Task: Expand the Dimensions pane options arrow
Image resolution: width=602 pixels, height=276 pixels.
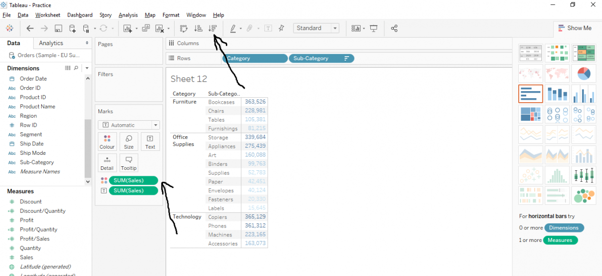Action: 87,68
